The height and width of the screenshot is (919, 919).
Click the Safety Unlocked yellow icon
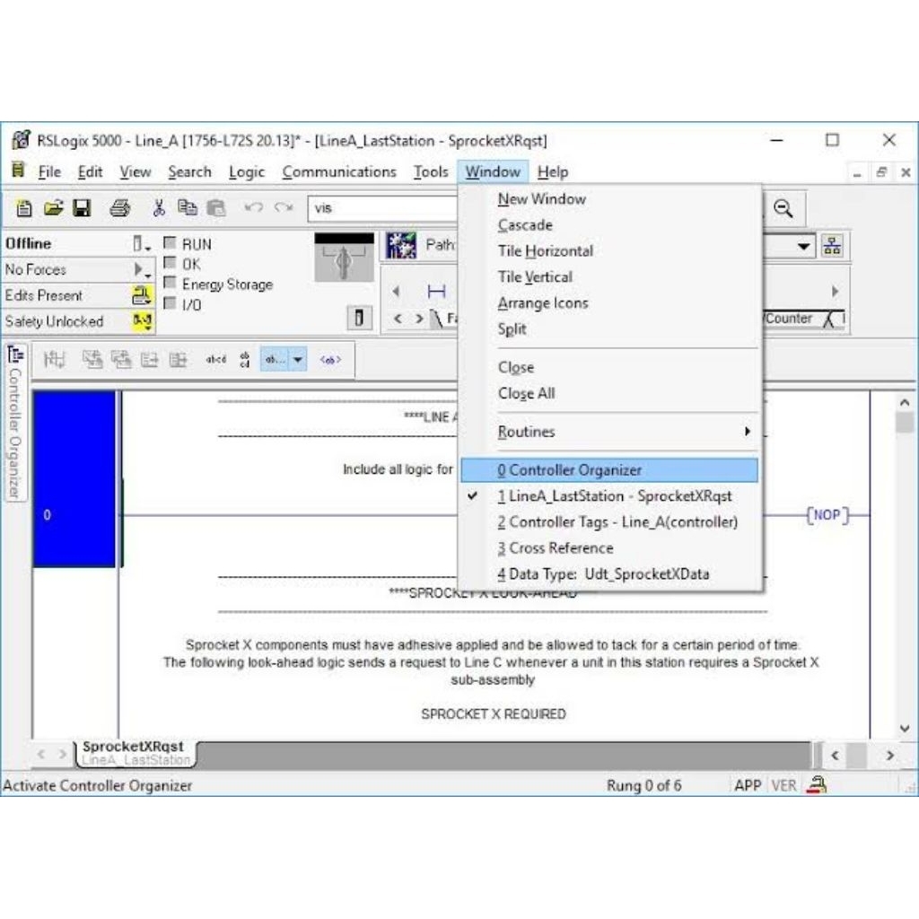click(143, 320)
